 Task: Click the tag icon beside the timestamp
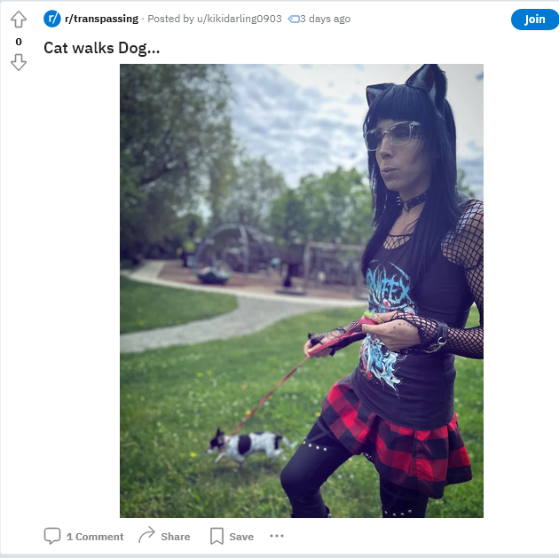coord(294,19)
